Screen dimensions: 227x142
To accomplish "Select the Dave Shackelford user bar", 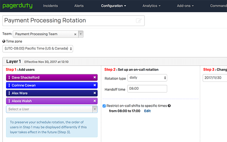I will pyautogui.click(x=52, y=77).
